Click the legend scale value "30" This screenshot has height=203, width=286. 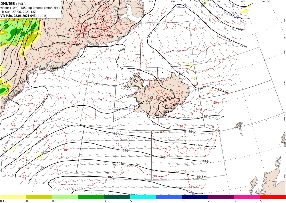click(236, 201)
